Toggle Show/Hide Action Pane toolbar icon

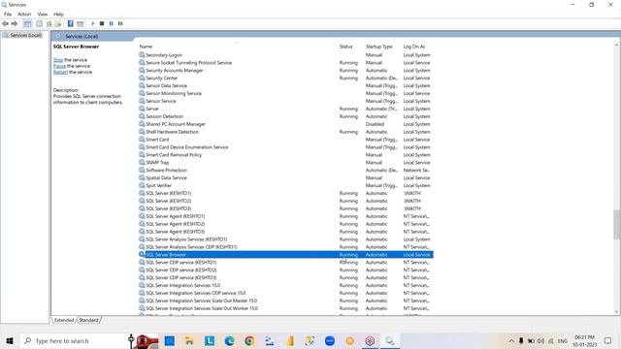(x=80, y=23)
